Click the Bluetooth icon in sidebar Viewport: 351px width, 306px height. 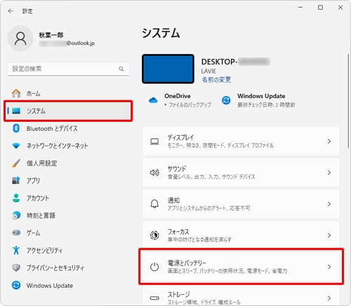click(x=16, y=128)
